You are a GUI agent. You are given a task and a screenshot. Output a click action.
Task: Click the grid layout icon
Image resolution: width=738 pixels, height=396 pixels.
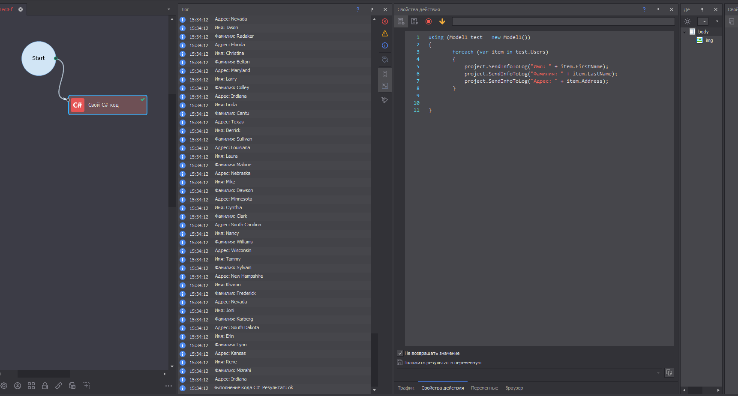[31, 386]
